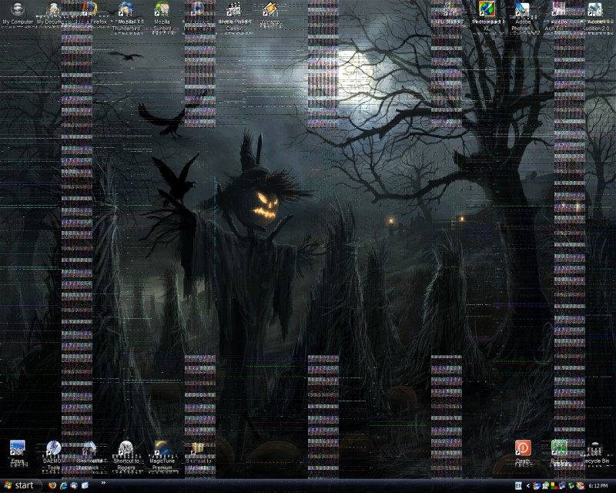616x493 pixels.
Task: Launch the Mozilla Firefox desktop shortcut
Action: point(89,13)
